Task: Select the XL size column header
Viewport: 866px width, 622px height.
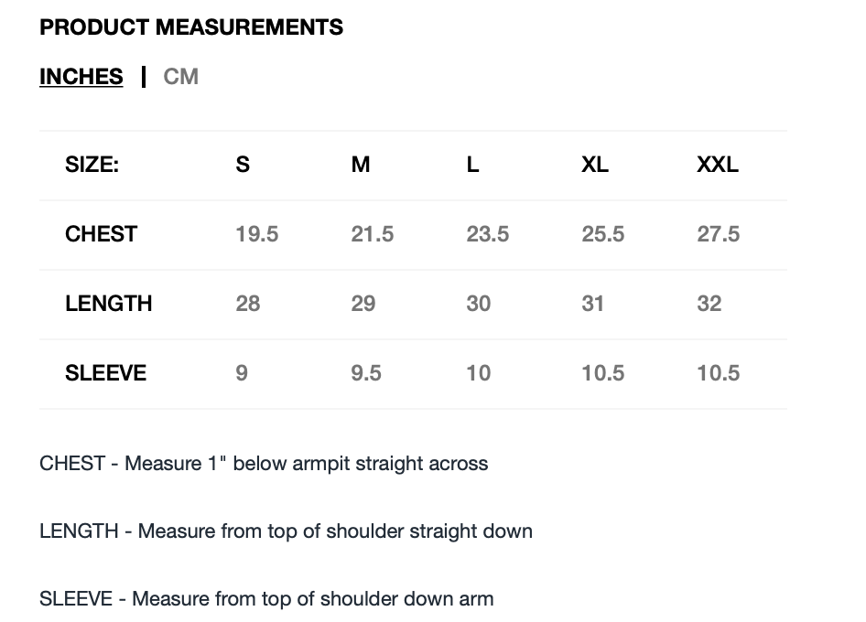Action: click(x=595, y=165)
